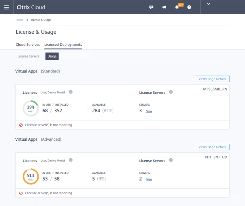Screen dimensions: 245x206
Task: Click the XDT_ENT_UD product code
Action: 216,157
